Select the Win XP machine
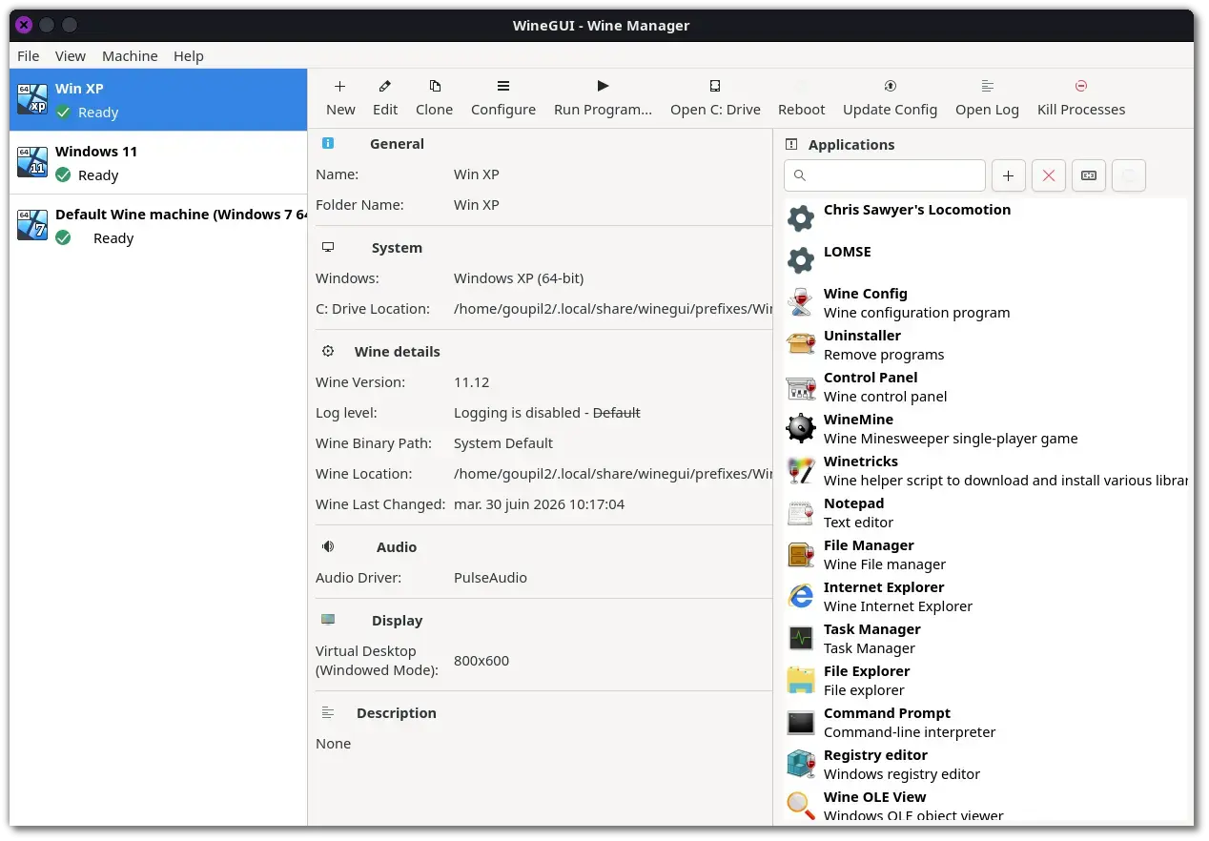This screenshot has width=1209, height=841. point(158,100)
